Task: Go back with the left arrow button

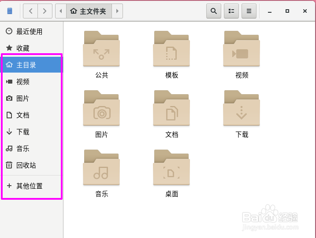Action: (x=30, y=11)
